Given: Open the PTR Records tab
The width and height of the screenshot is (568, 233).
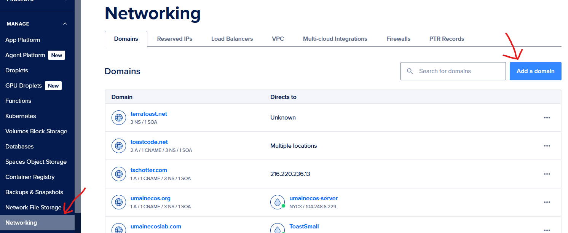Looking at the screenshot, I should point(447,39).
